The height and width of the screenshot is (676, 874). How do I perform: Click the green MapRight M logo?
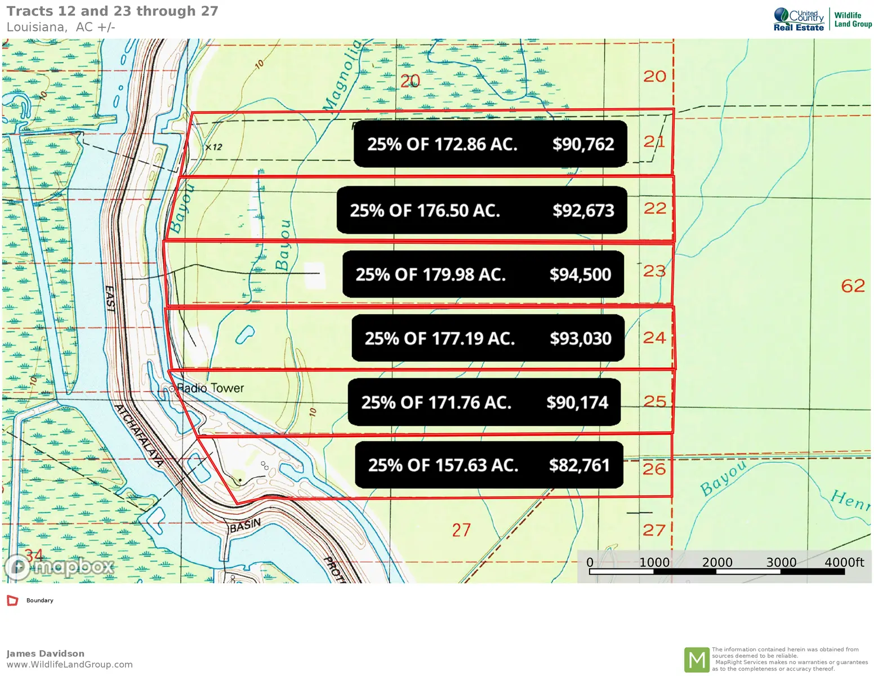click(x=696, y=660)
